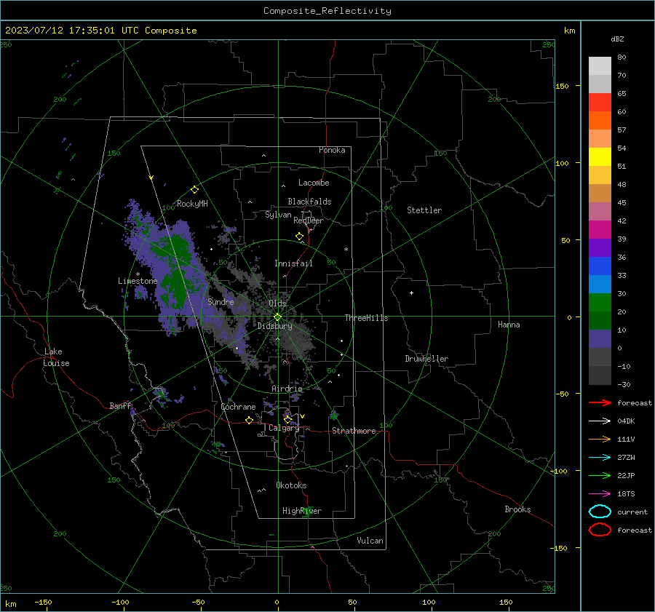Click the 10 dBZ purple color swatch
The height and width of the screenshot is (612, 655).
(600, 339)
